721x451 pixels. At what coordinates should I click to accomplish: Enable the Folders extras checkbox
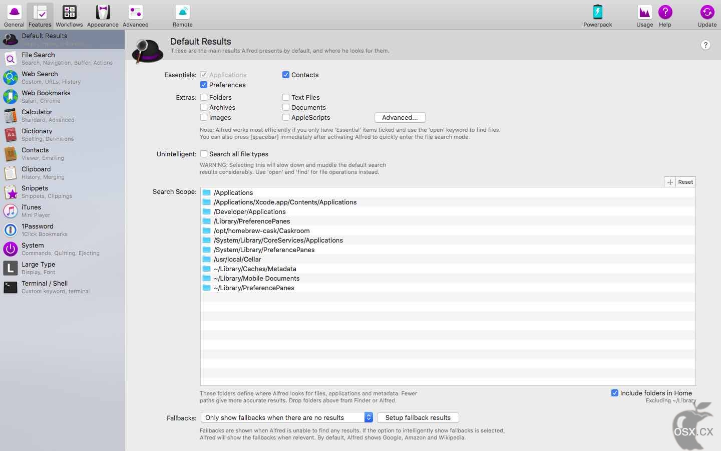point(204,97)
